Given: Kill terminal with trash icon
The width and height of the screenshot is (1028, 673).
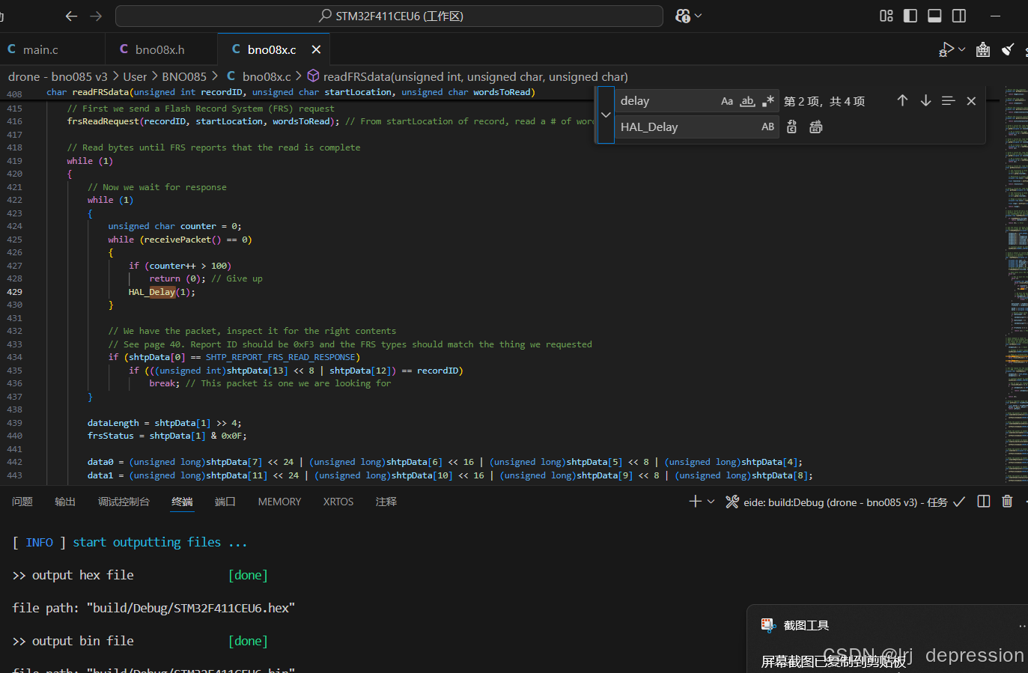Looking at the screenshot, I should pos(1007,502).
